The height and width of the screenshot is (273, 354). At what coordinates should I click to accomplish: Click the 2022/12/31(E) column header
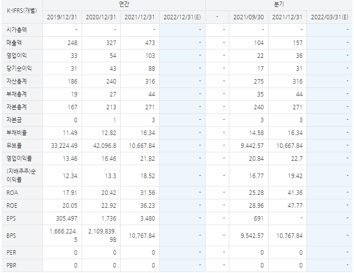click(x=182, y=17)
